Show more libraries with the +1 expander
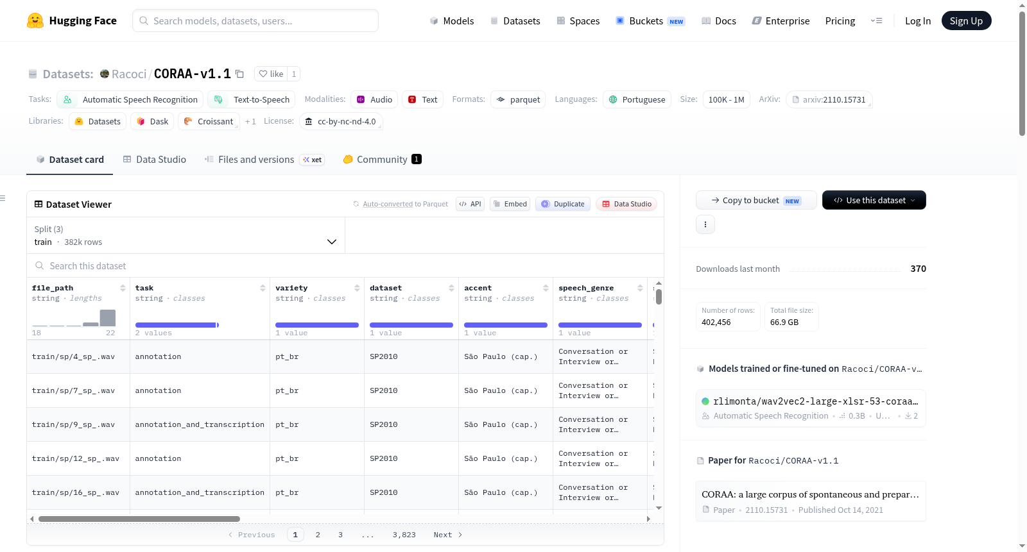This screenshot has height=552, width=1027. (250, 121)
